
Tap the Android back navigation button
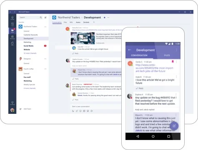[x=138, y=136]
